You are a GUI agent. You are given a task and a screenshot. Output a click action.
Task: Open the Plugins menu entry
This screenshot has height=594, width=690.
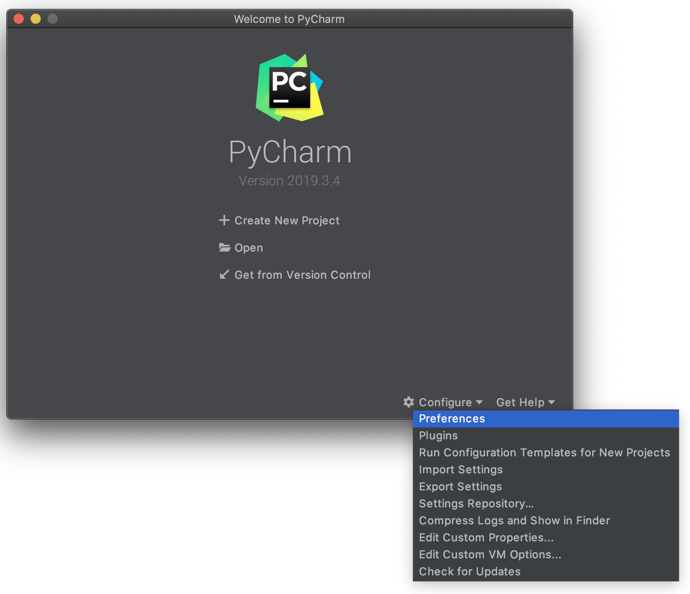pyautogui.click(x=438, y=435)
